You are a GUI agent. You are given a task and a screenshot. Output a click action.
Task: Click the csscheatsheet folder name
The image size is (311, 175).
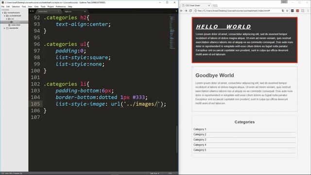click(15, 16)
